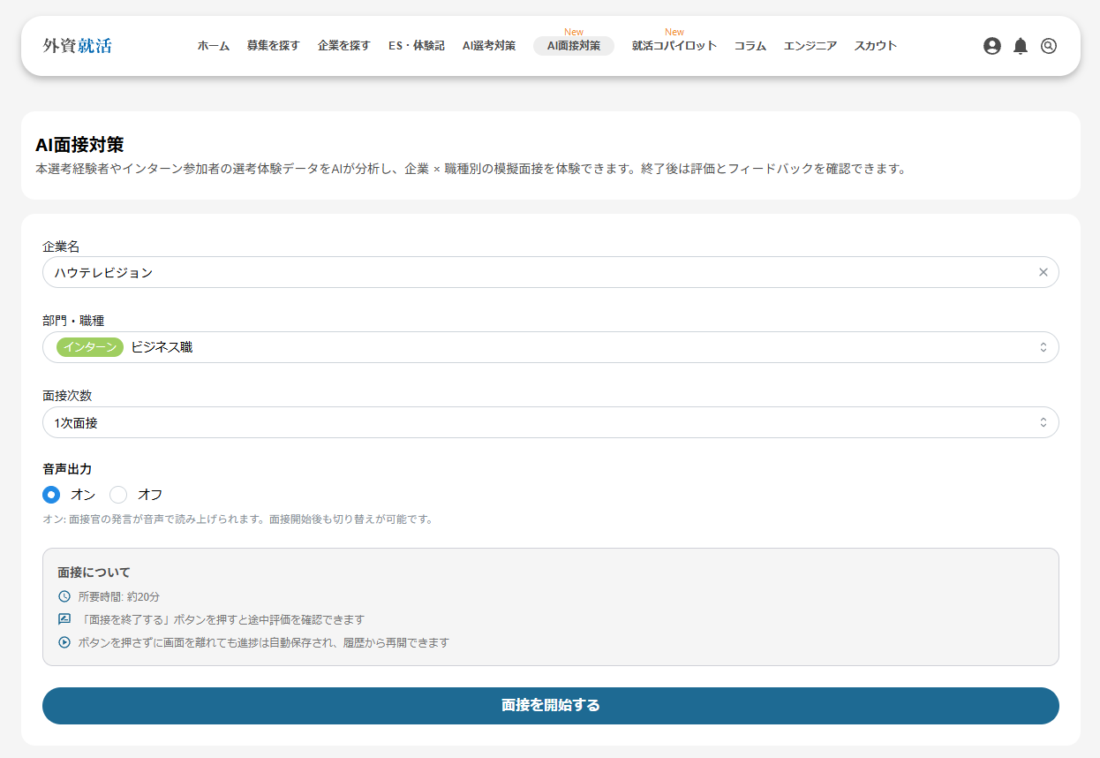Click the AI面接対策 page heading
This screenshot has height=758, width=1100.
click(x=79, y=145)
